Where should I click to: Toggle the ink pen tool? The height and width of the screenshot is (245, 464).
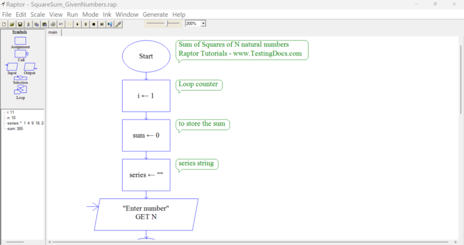(118, 24)
